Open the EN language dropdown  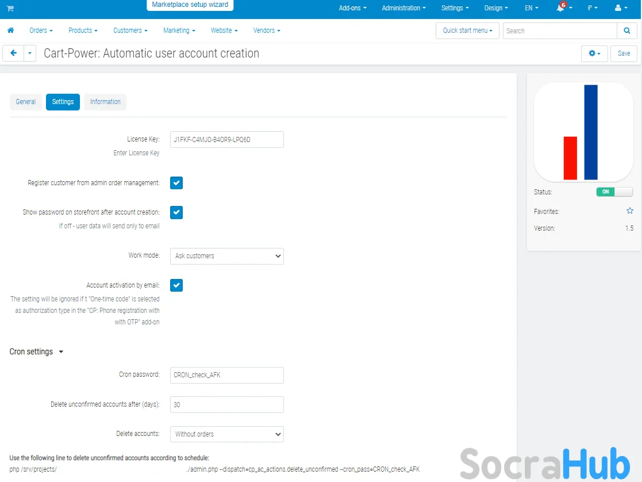point(532,8)
